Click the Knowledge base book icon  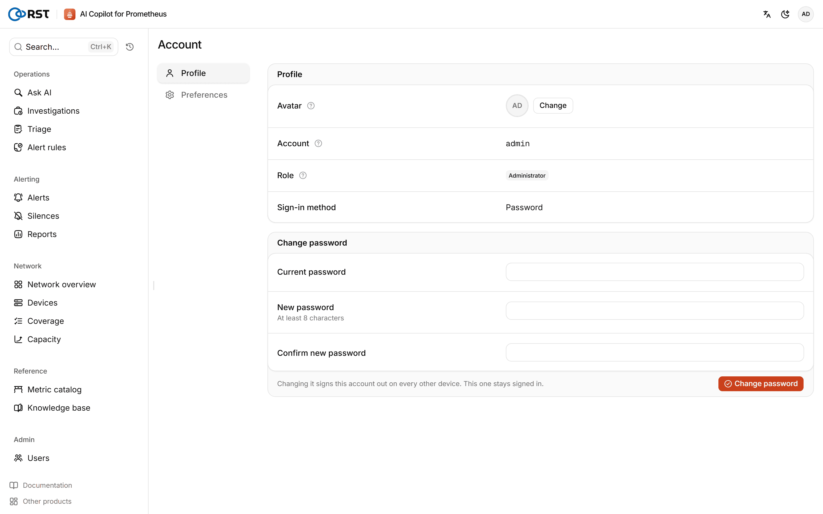tap(18, 408)
